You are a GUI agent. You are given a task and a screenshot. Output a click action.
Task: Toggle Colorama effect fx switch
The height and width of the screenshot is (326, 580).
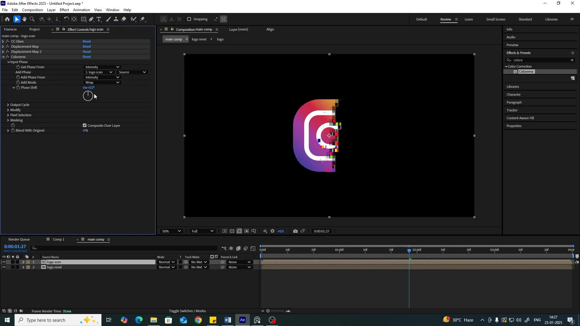coord(8,57)
